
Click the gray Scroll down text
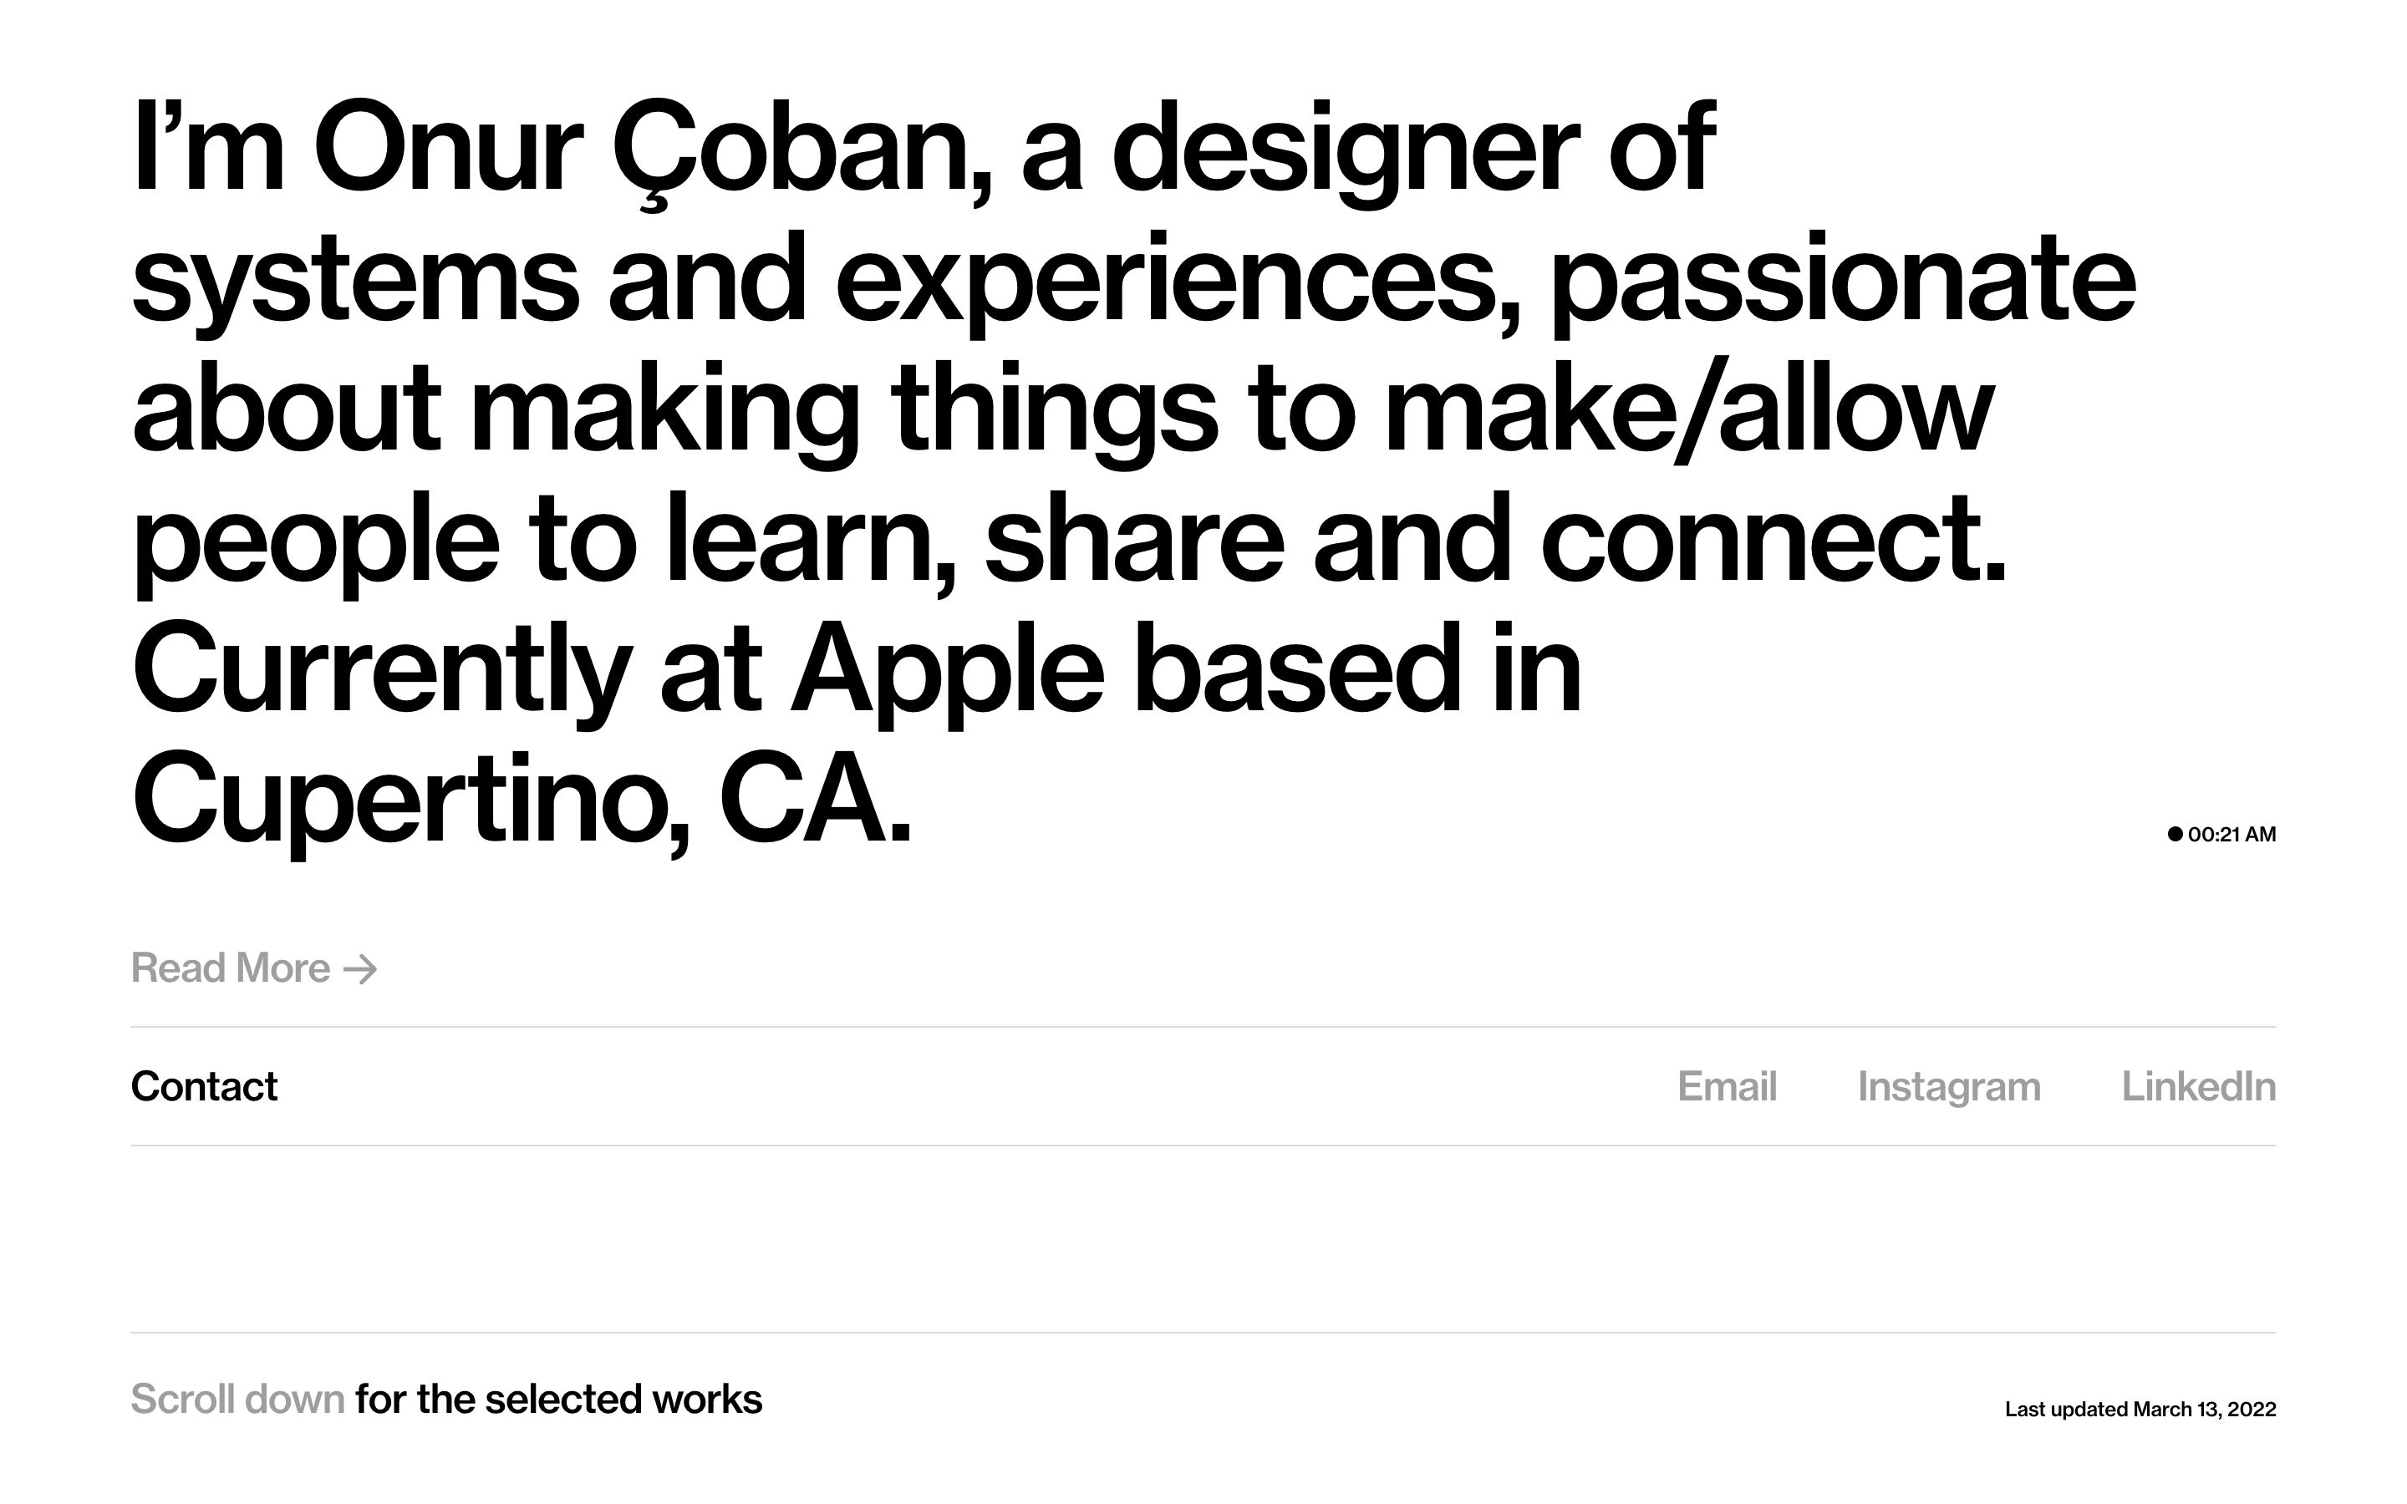pyautogui.click(x=237, y=1400)
